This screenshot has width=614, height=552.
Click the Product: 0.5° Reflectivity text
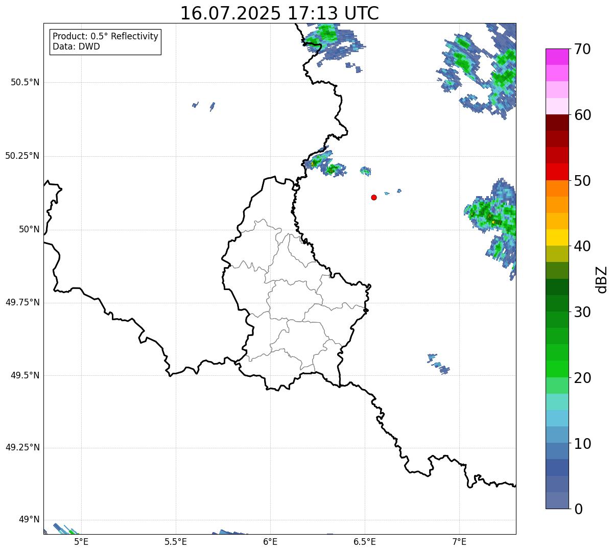(x=105, y=37)
